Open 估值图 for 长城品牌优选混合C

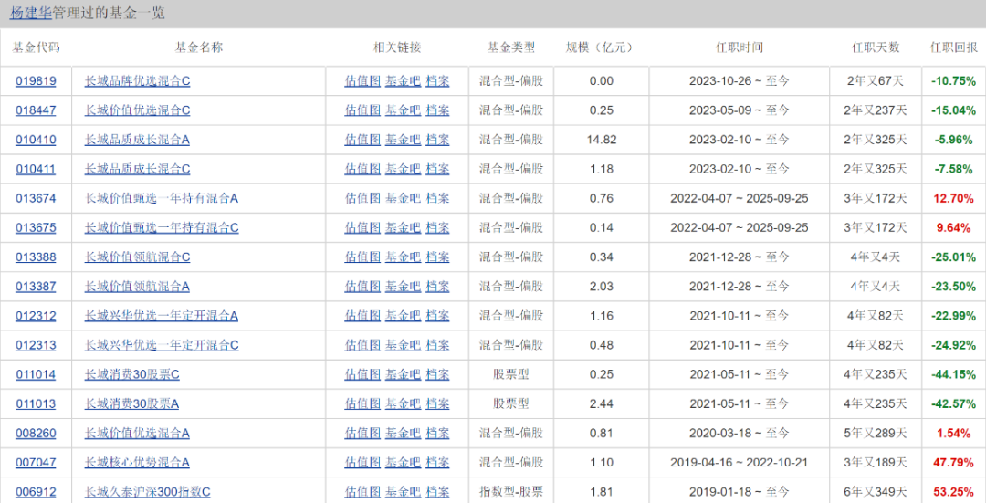(x=362, y=80)
